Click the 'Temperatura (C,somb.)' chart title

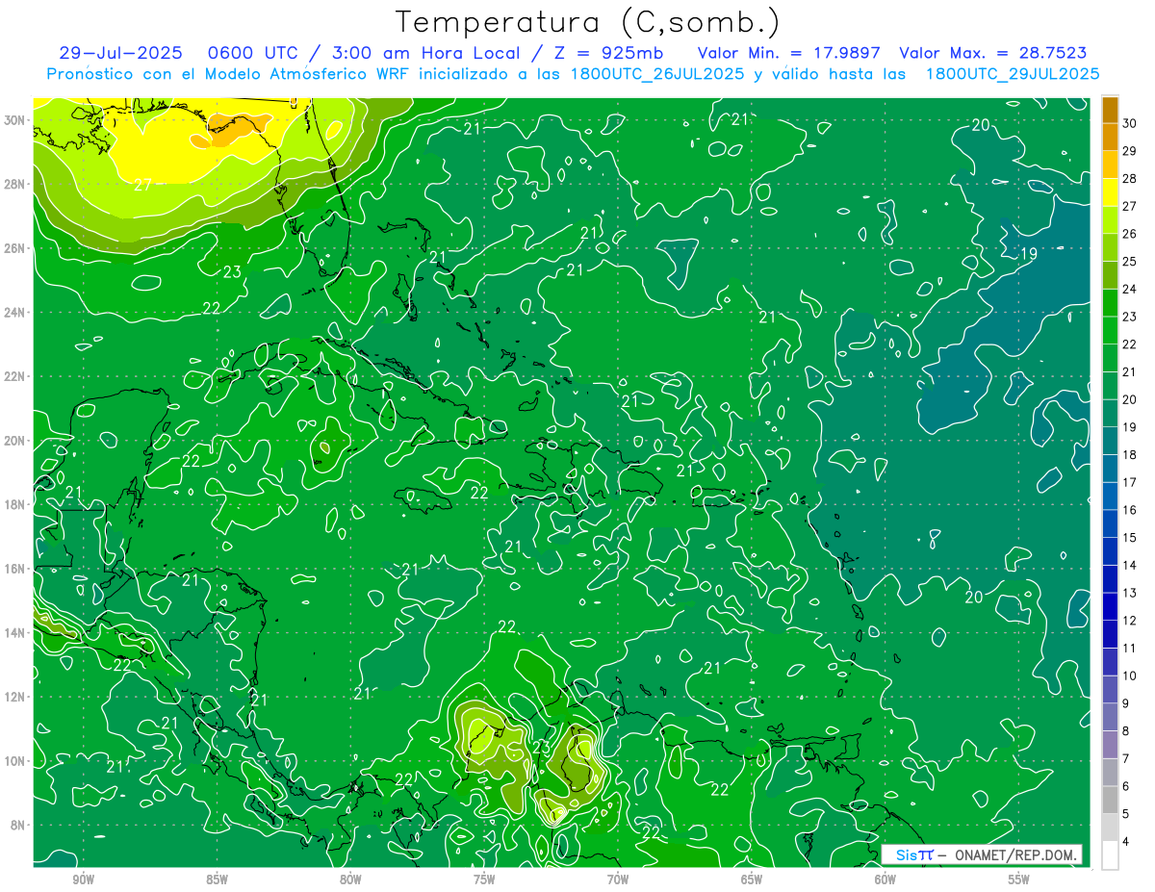tap(587, 22)
